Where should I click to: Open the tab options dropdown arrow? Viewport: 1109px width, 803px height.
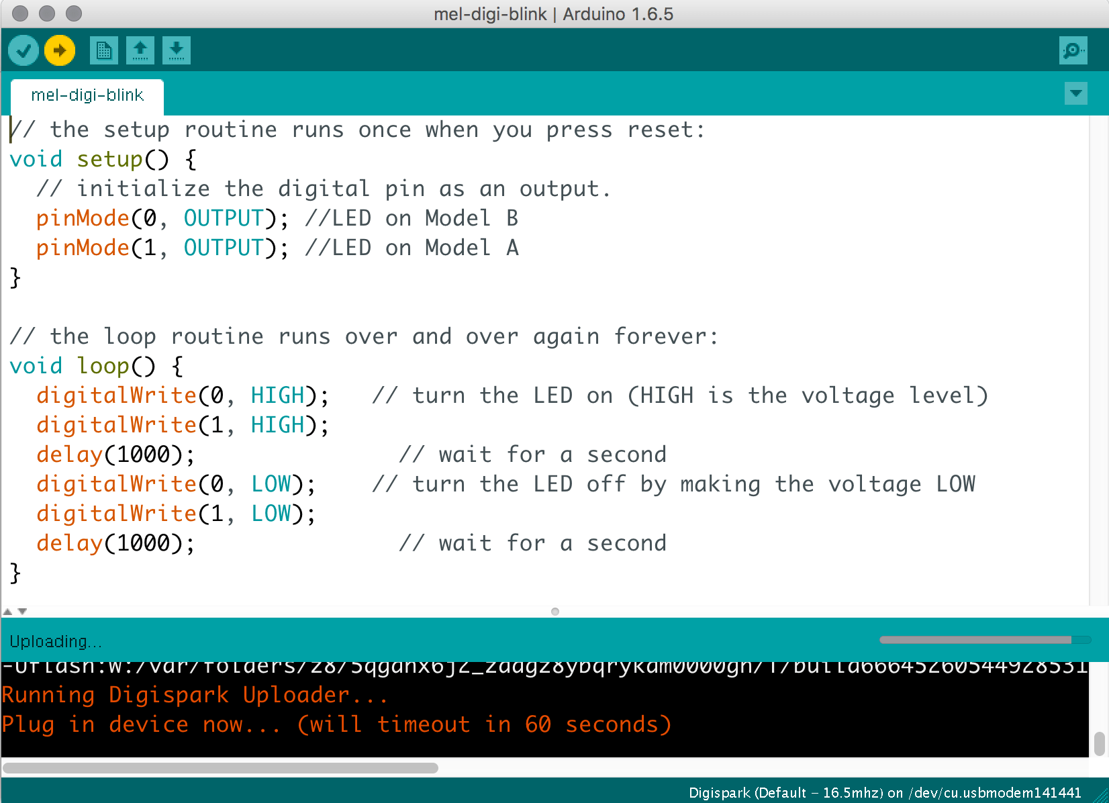tap(1076, 93)
